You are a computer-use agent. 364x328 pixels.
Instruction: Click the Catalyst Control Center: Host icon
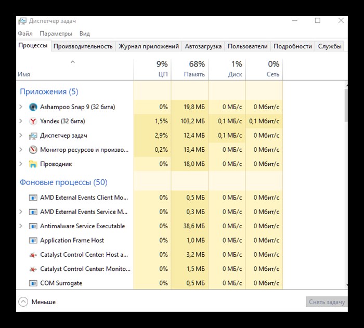point(33,255)
